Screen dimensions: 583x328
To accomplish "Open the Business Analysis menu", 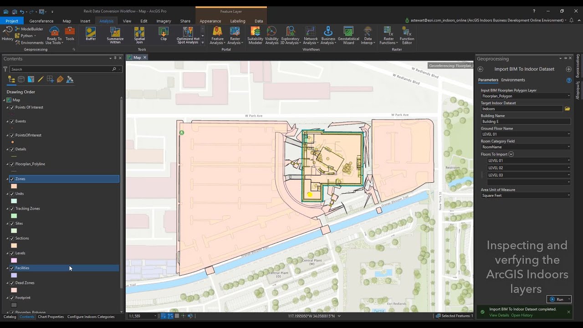I will 328,35.
